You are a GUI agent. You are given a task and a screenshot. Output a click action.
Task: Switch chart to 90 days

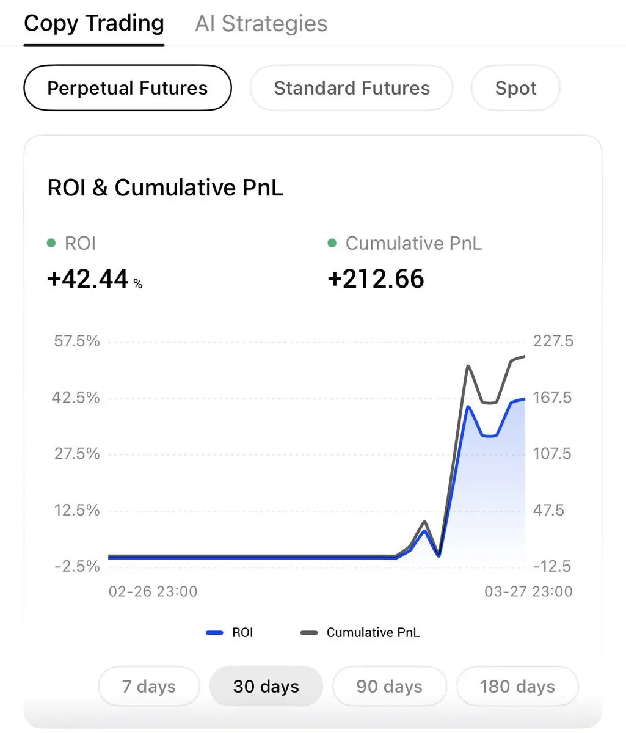[389, 686]
